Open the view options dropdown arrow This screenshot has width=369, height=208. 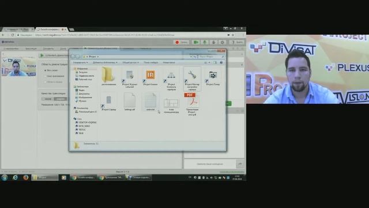[x=209, y=62]
